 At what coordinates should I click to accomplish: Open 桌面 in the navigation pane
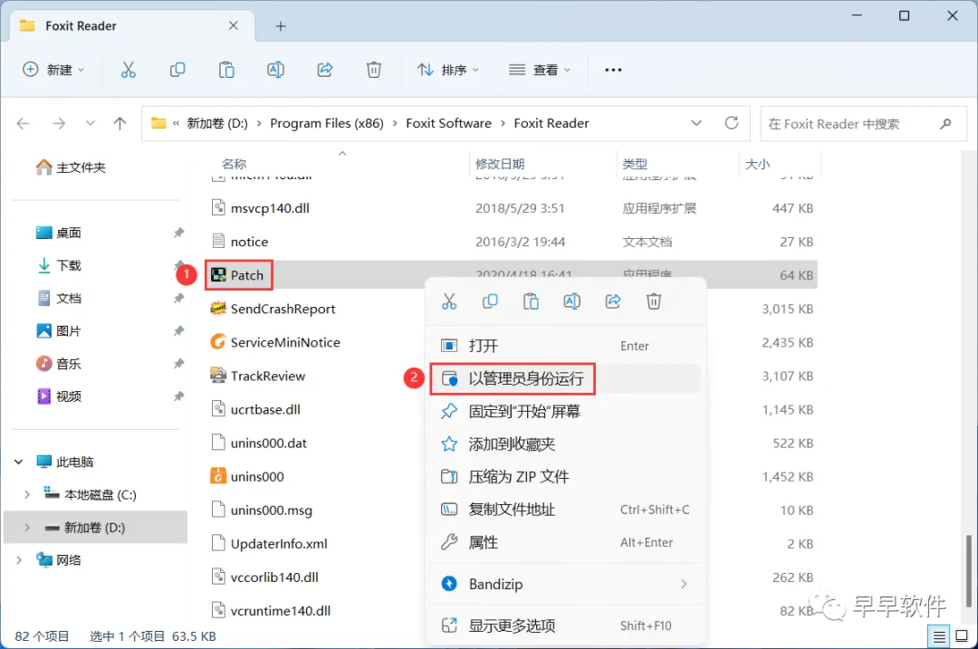[59, 233]
